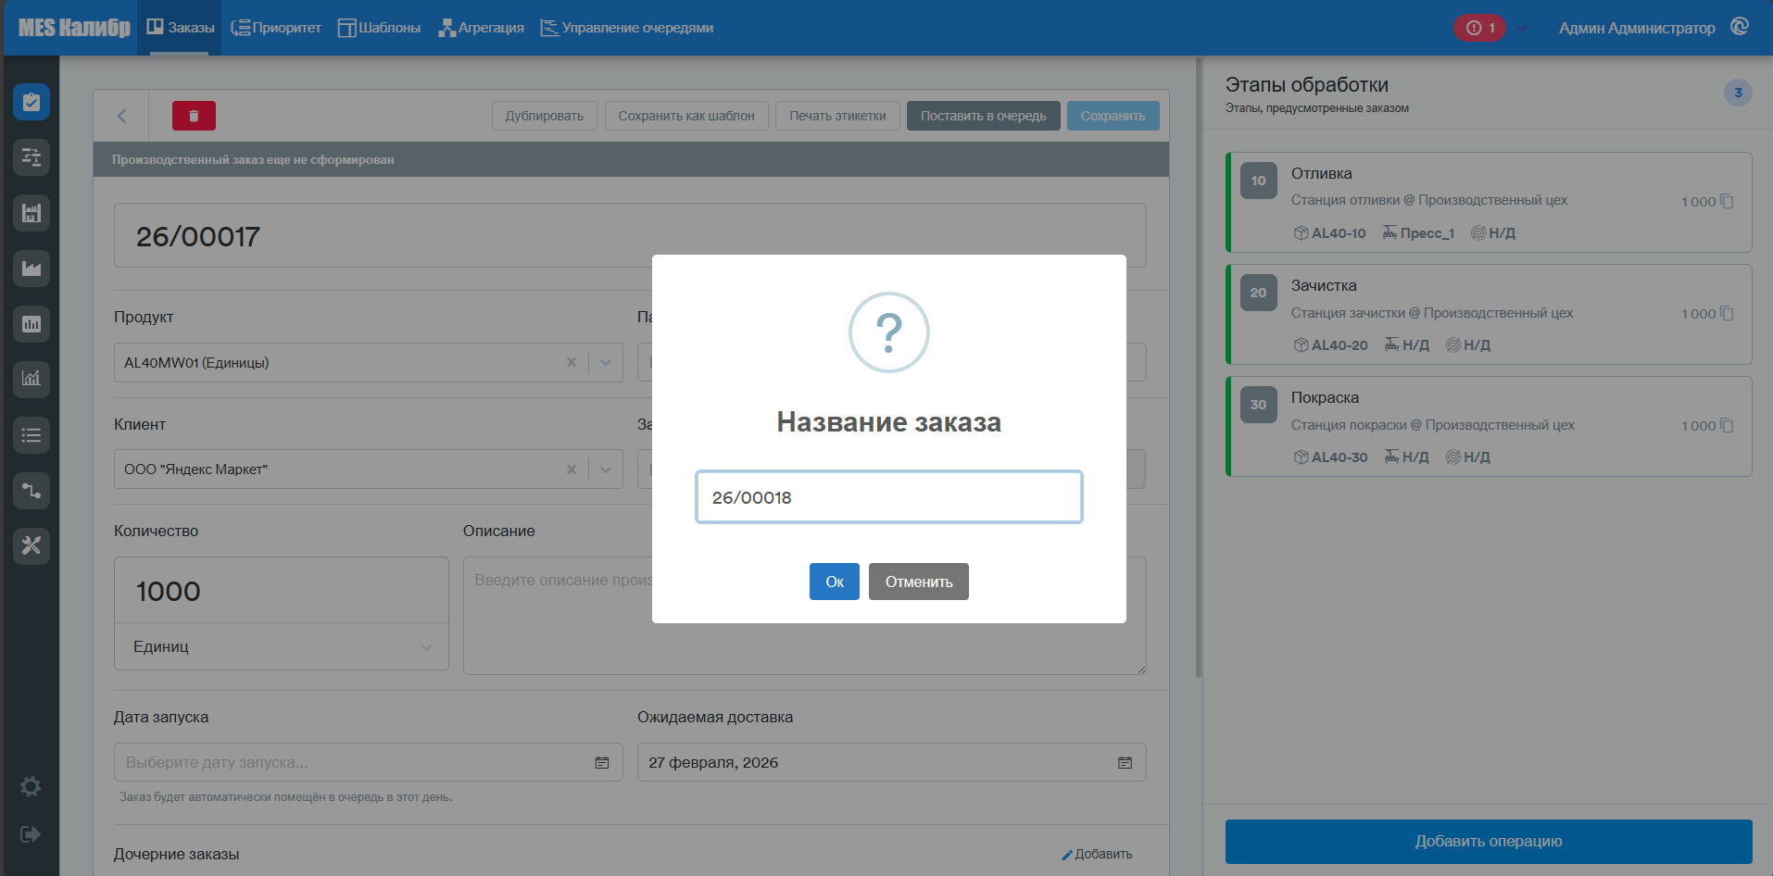Image resolution: width=1773 pixels, height=876 pixels.
Task: Click the Количество field 1000
Action: pyautogui.click(x=282, y=591)
